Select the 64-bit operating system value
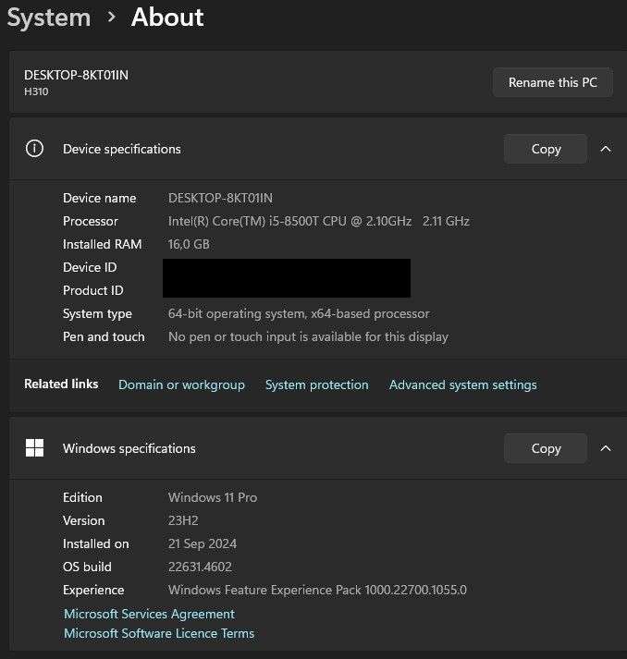Screen dimensions: 627x659 click(x=299, y=314)
